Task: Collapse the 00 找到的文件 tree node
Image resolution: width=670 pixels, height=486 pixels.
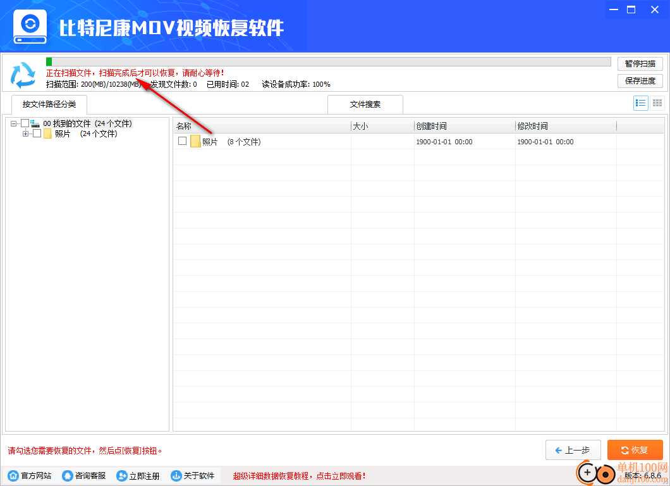Action: [13, 123]
